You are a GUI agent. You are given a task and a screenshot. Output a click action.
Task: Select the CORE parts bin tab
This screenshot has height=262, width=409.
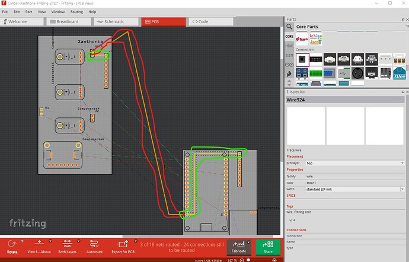coord(289,37)
